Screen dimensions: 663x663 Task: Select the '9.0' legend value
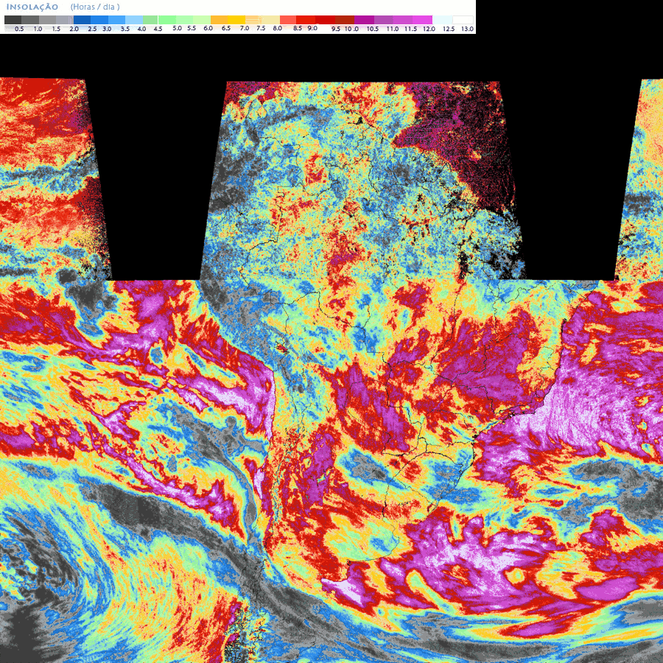coord(312,28)
